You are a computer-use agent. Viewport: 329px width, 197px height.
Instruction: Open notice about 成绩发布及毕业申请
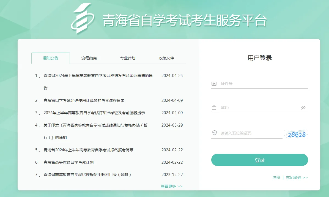pyautogui.click(x=98, y=76)
